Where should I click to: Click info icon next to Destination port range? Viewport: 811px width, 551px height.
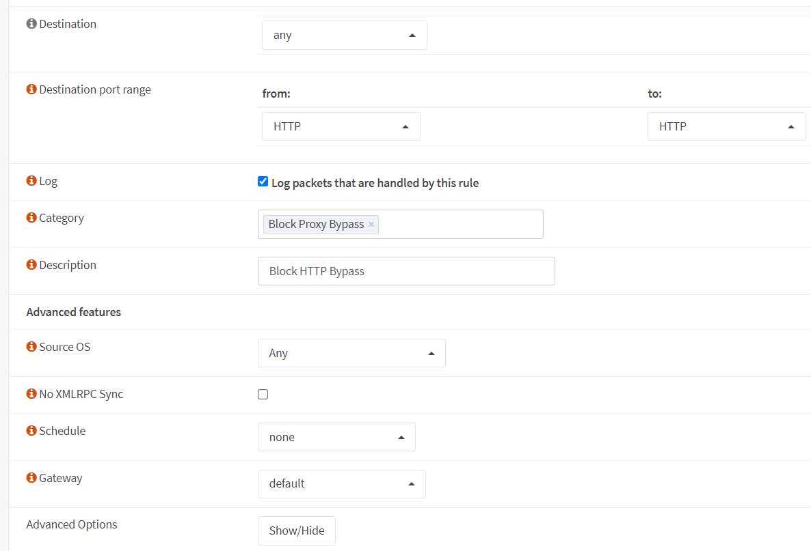31,89
